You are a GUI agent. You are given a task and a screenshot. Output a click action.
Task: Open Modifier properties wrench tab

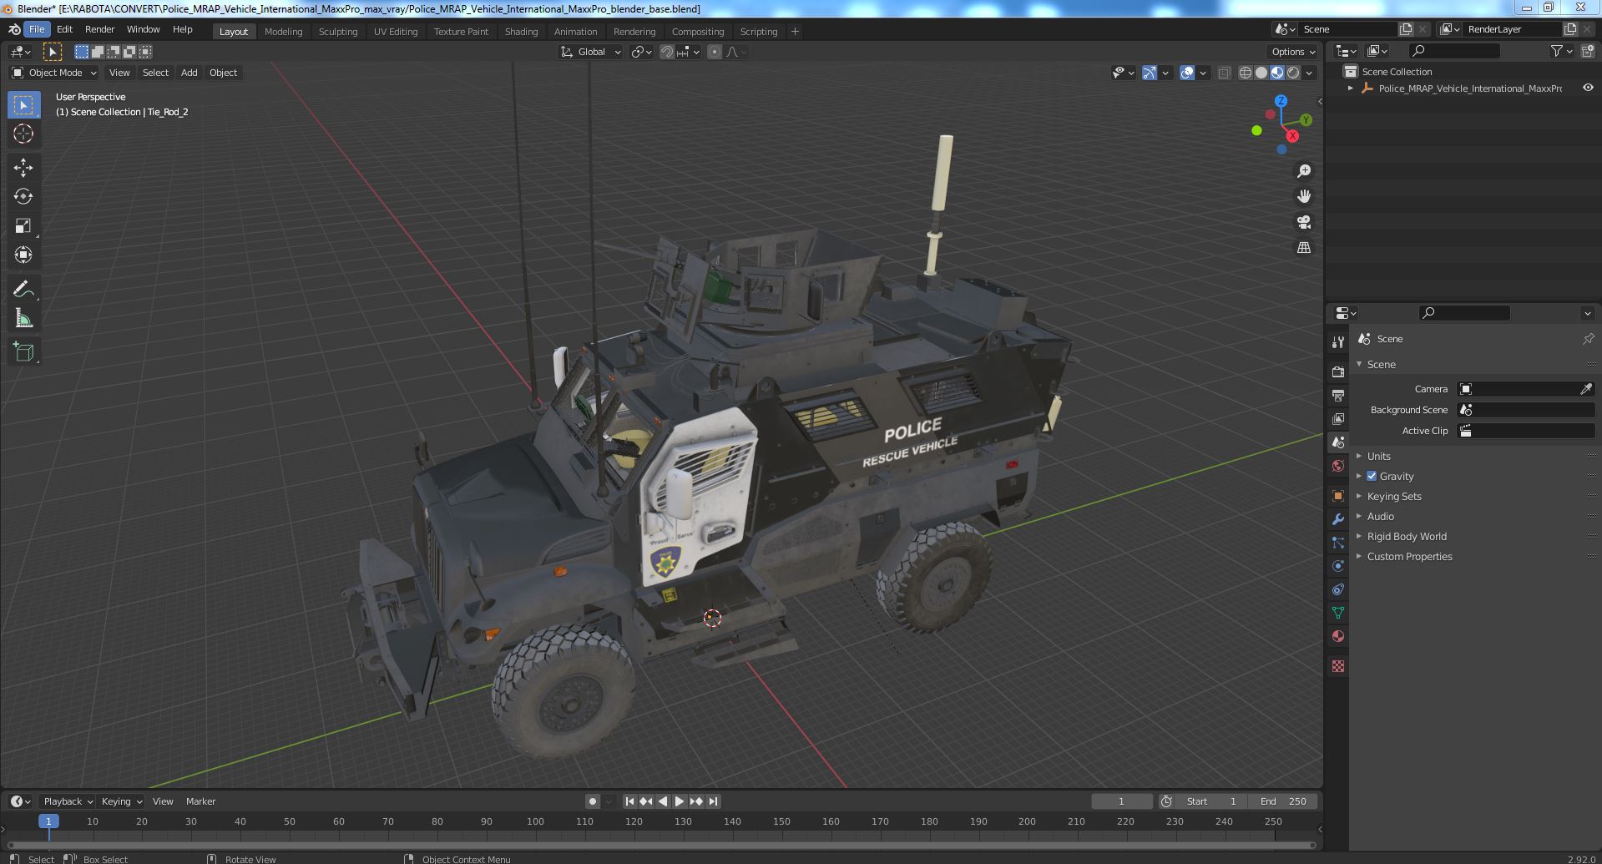(1338, 519)
